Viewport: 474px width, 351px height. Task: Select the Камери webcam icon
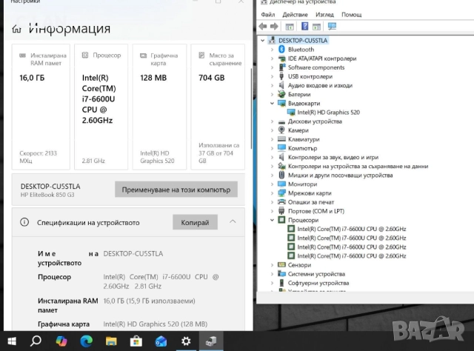click(x=281, y=130)
